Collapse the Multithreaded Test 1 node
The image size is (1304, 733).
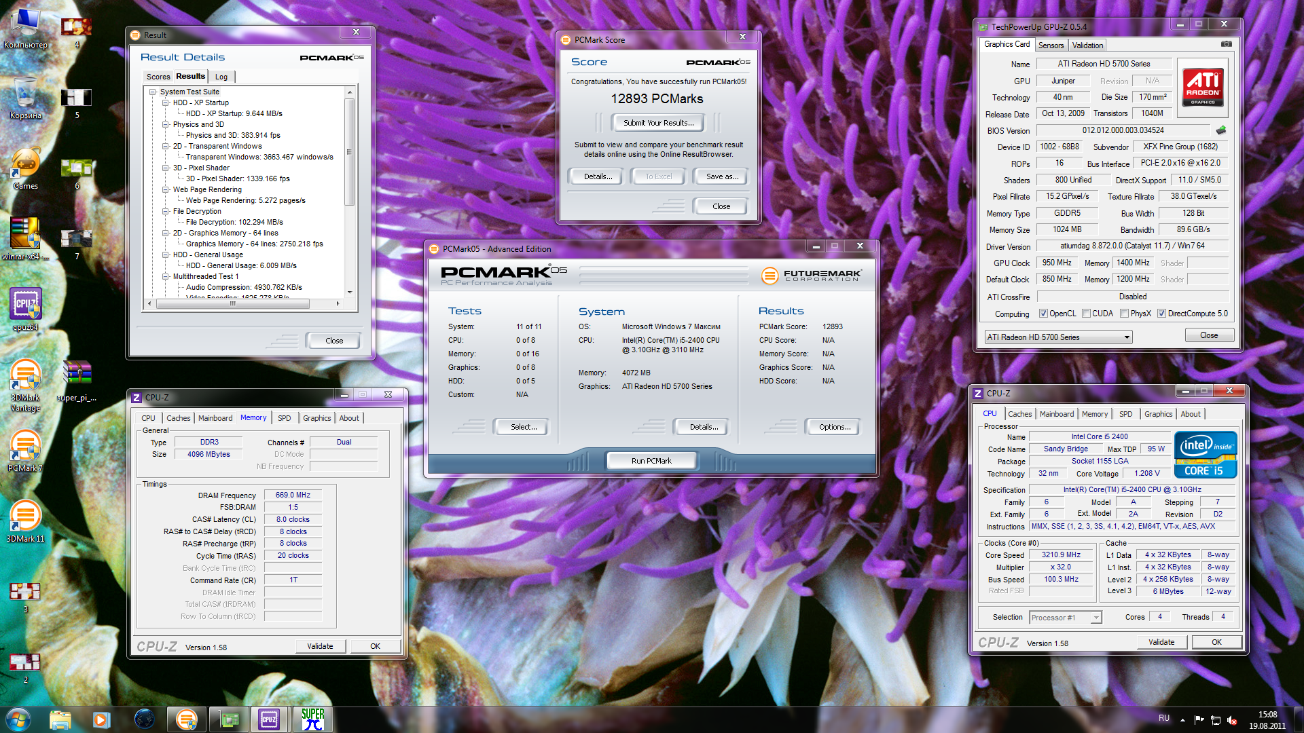(166, 276)
